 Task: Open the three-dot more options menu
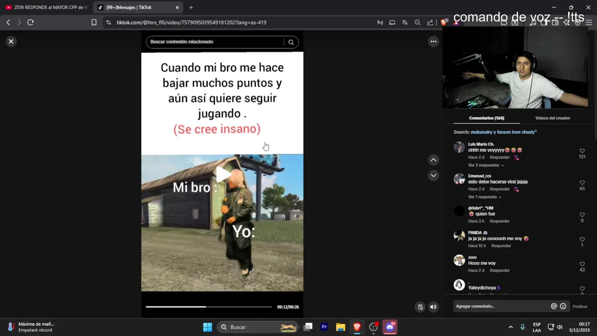pyautogui.click(x=433, y=42)
